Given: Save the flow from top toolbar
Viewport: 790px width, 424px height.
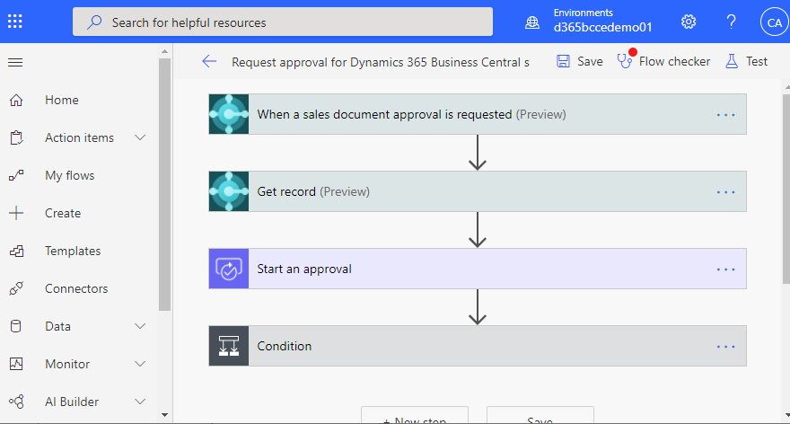Looking at the screenshot, I should 580,61.
